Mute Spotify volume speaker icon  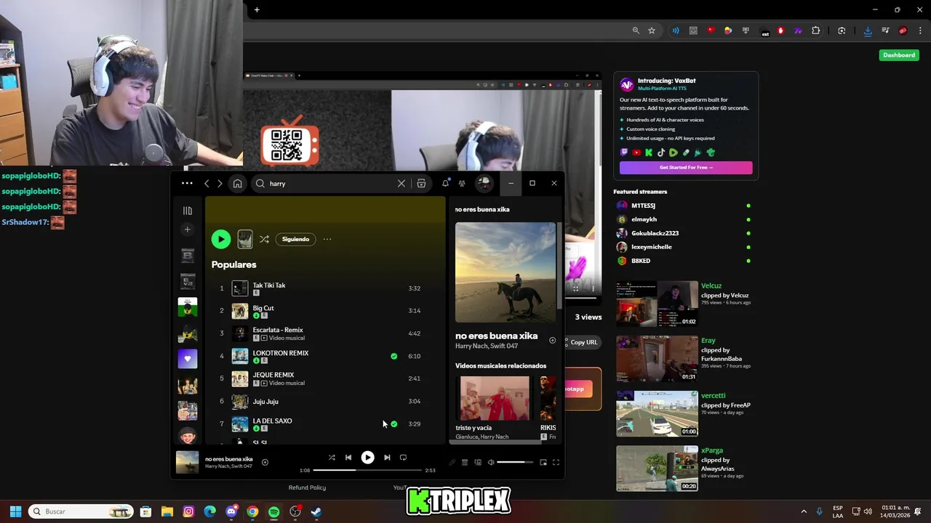click(x=491, y=462)
